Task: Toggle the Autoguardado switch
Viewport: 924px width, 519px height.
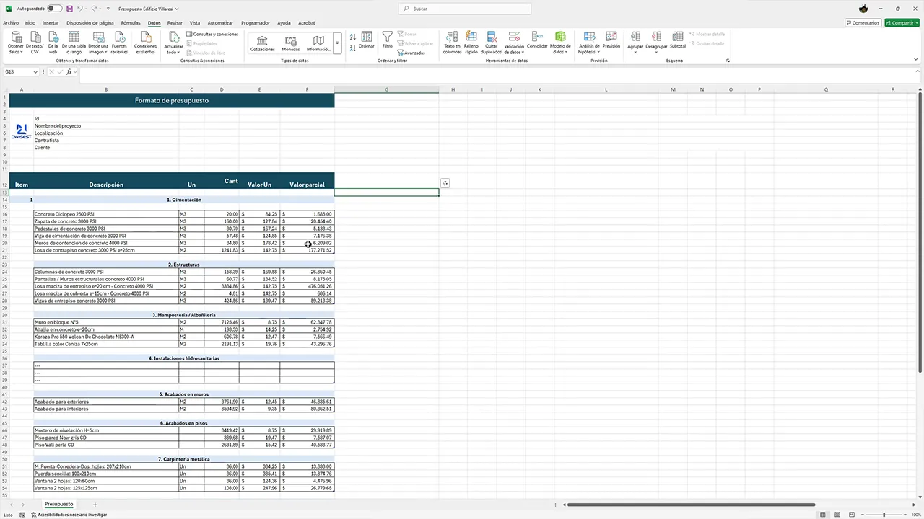Action: pyautogui.click(x=55, y=9)
